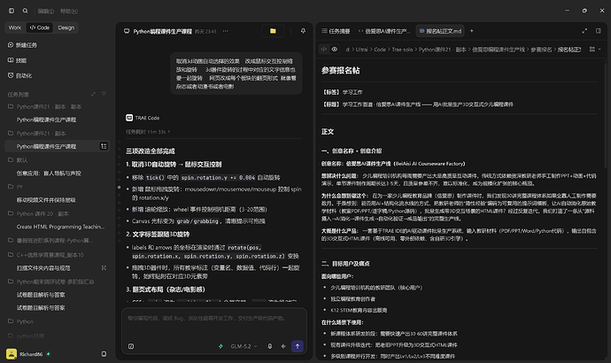The image size is (611, 363).
Task: Toggle the right side panel layout icon
Action: 599,31
